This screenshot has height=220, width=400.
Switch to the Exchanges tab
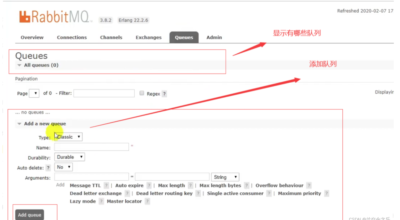149,37
